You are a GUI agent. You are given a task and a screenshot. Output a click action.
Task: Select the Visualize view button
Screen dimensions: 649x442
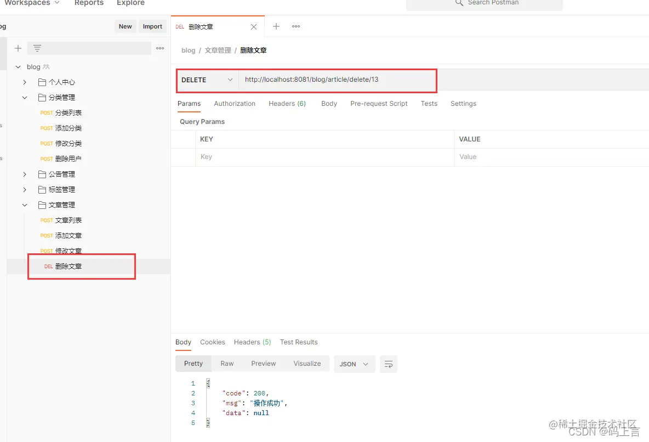pyautogui.click(x=307, y=363)
